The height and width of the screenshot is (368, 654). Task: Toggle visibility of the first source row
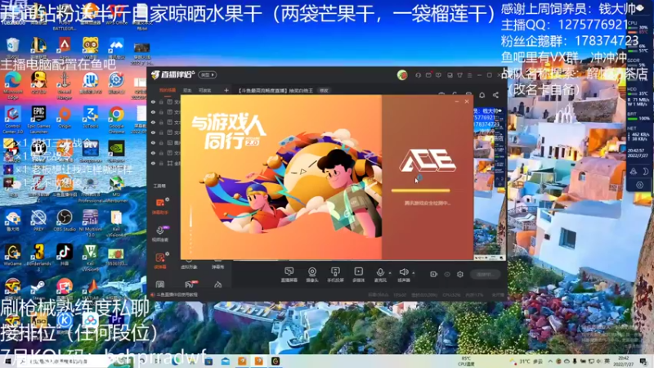153,101
